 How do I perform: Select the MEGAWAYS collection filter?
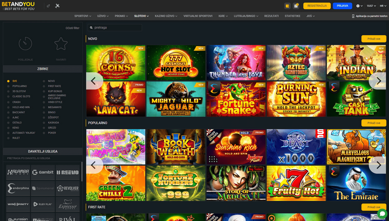pyautogui.click(x=54, y=107)
